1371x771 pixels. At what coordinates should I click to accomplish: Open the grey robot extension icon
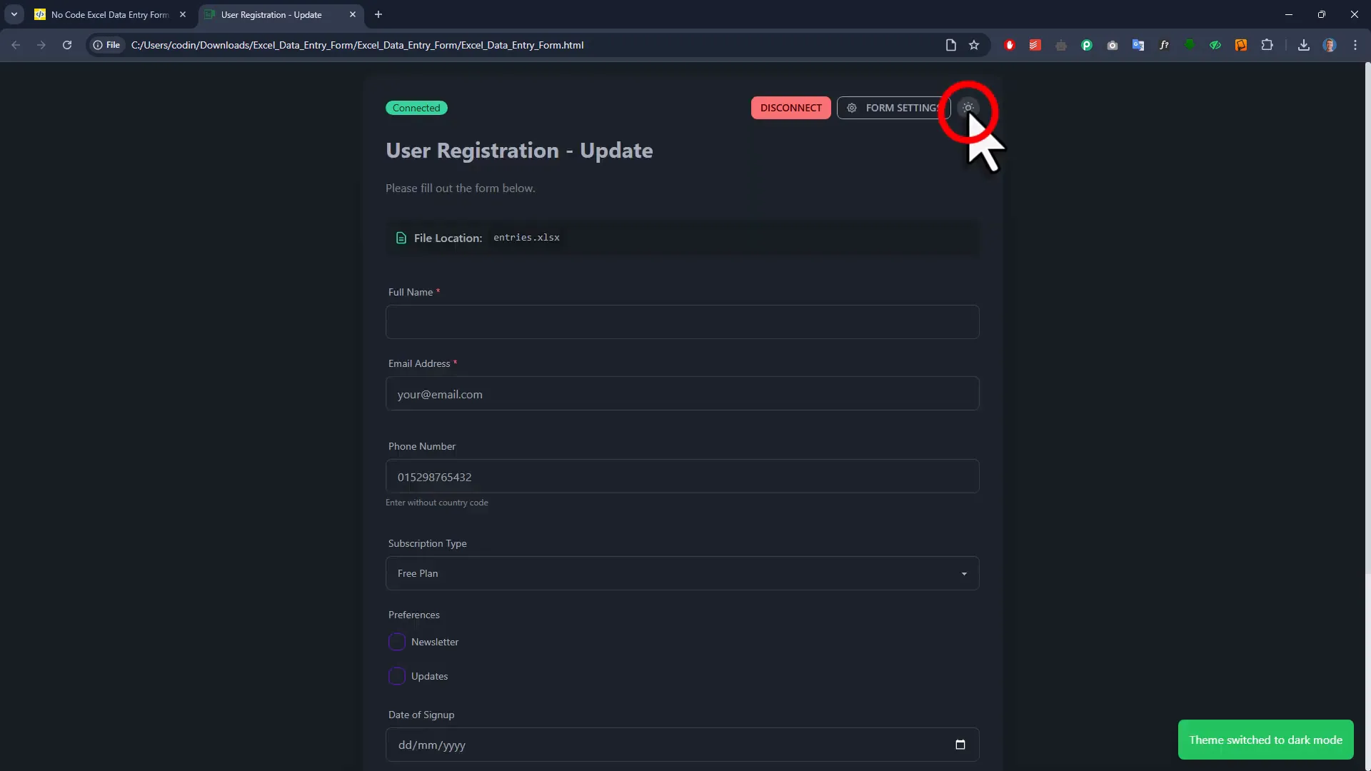click(1061, 45)
